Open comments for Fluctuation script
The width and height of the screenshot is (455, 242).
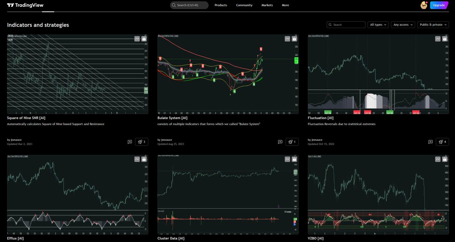point(430,142)
